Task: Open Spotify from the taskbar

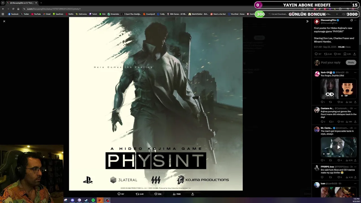Action: (93, 200)
